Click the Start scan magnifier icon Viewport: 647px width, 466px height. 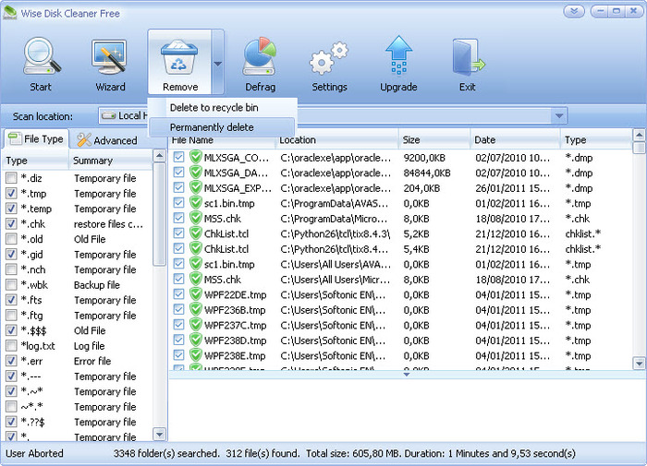pos(42,56)
